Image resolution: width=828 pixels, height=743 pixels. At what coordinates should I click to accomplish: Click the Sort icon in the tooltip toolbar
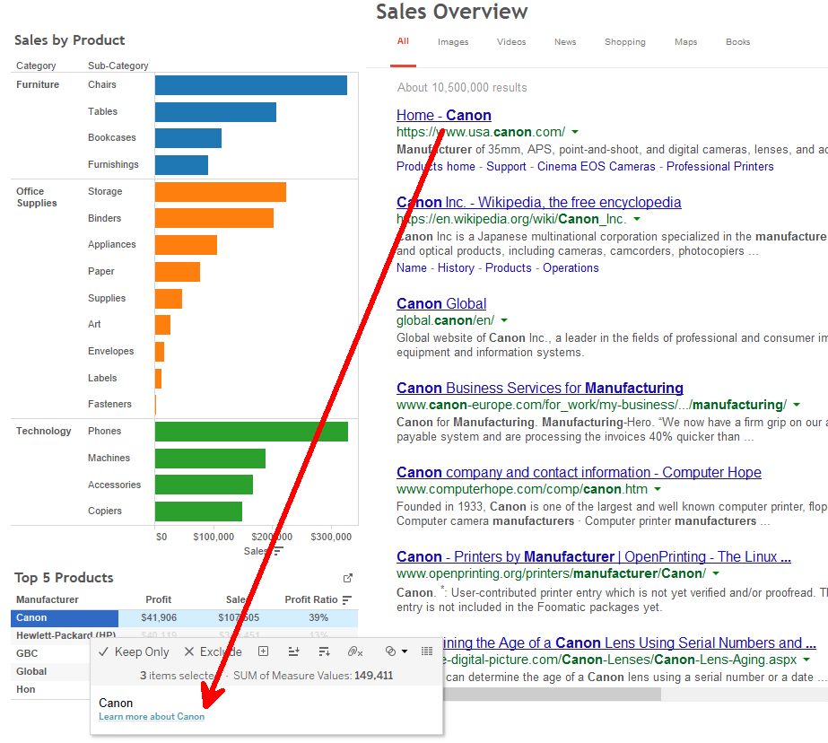[x=324, y=651]
